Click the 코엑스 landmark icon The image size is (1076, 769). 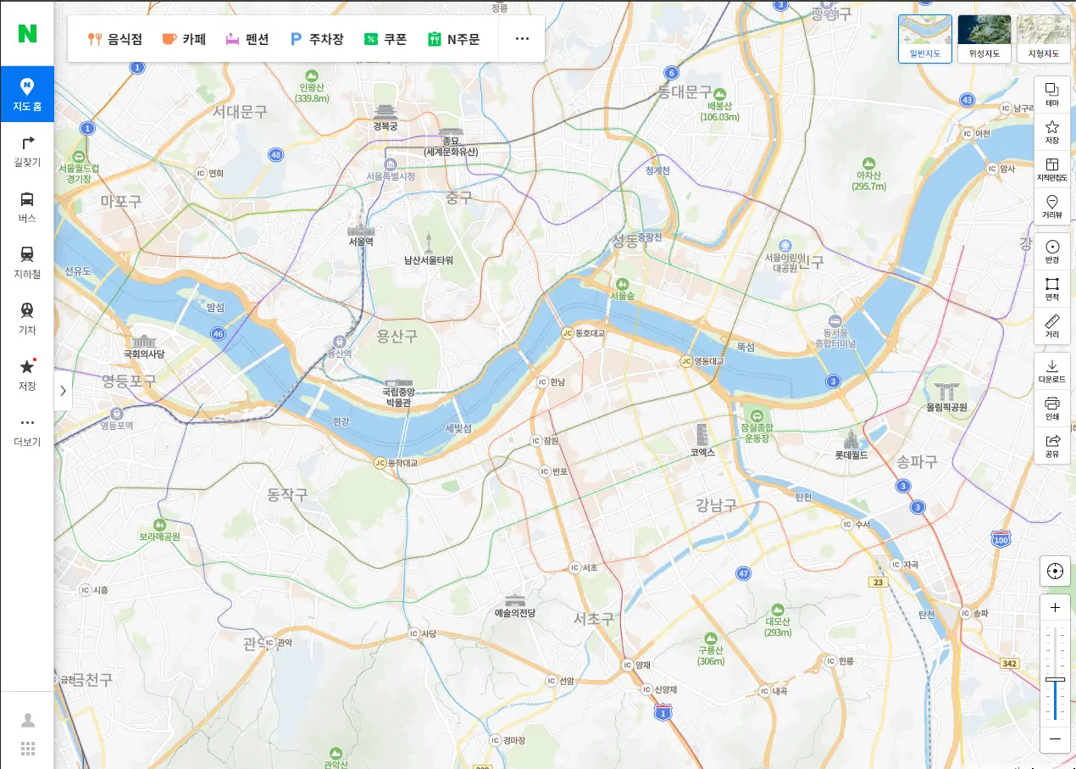point(702,436)
